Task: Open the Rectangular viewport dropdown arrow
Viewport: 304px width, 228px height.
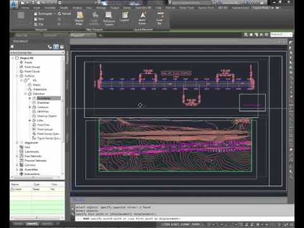Action: click(55, 14)
